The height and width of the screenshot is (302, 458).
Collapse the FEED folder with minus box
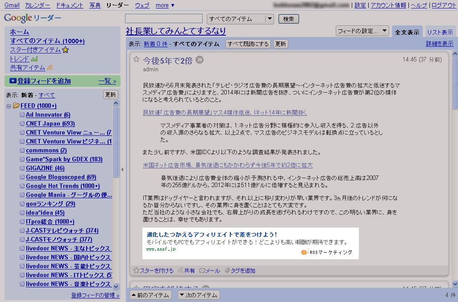(8, 106)
